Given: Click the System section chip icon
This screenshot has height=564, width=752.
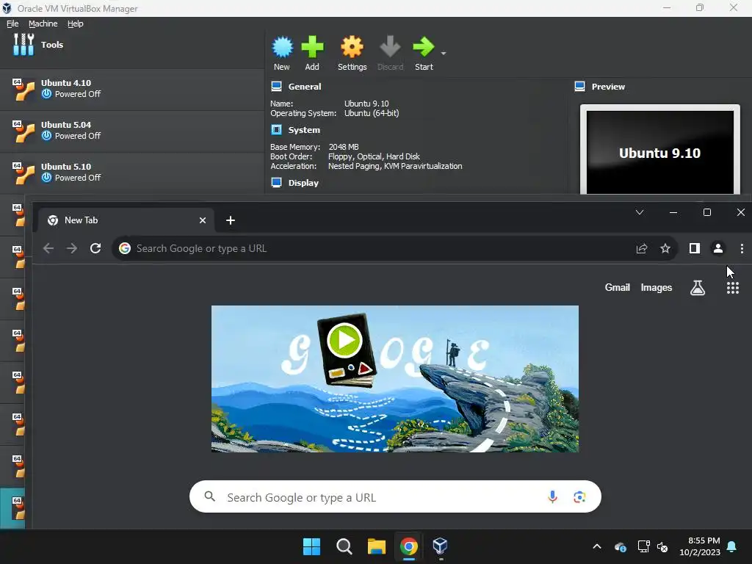Looking at the screenshot, I should [x=276, y=129].
